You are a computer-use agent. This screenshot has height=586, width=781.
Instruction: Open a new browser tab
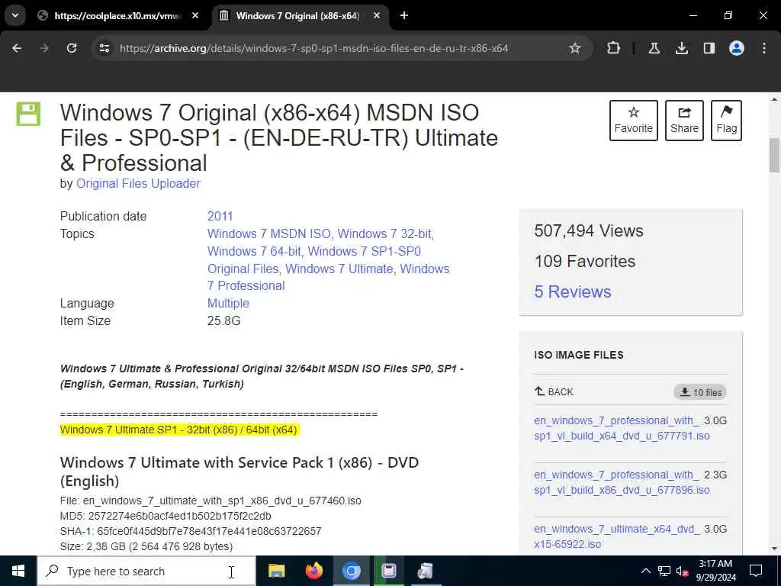coord(404,15)
